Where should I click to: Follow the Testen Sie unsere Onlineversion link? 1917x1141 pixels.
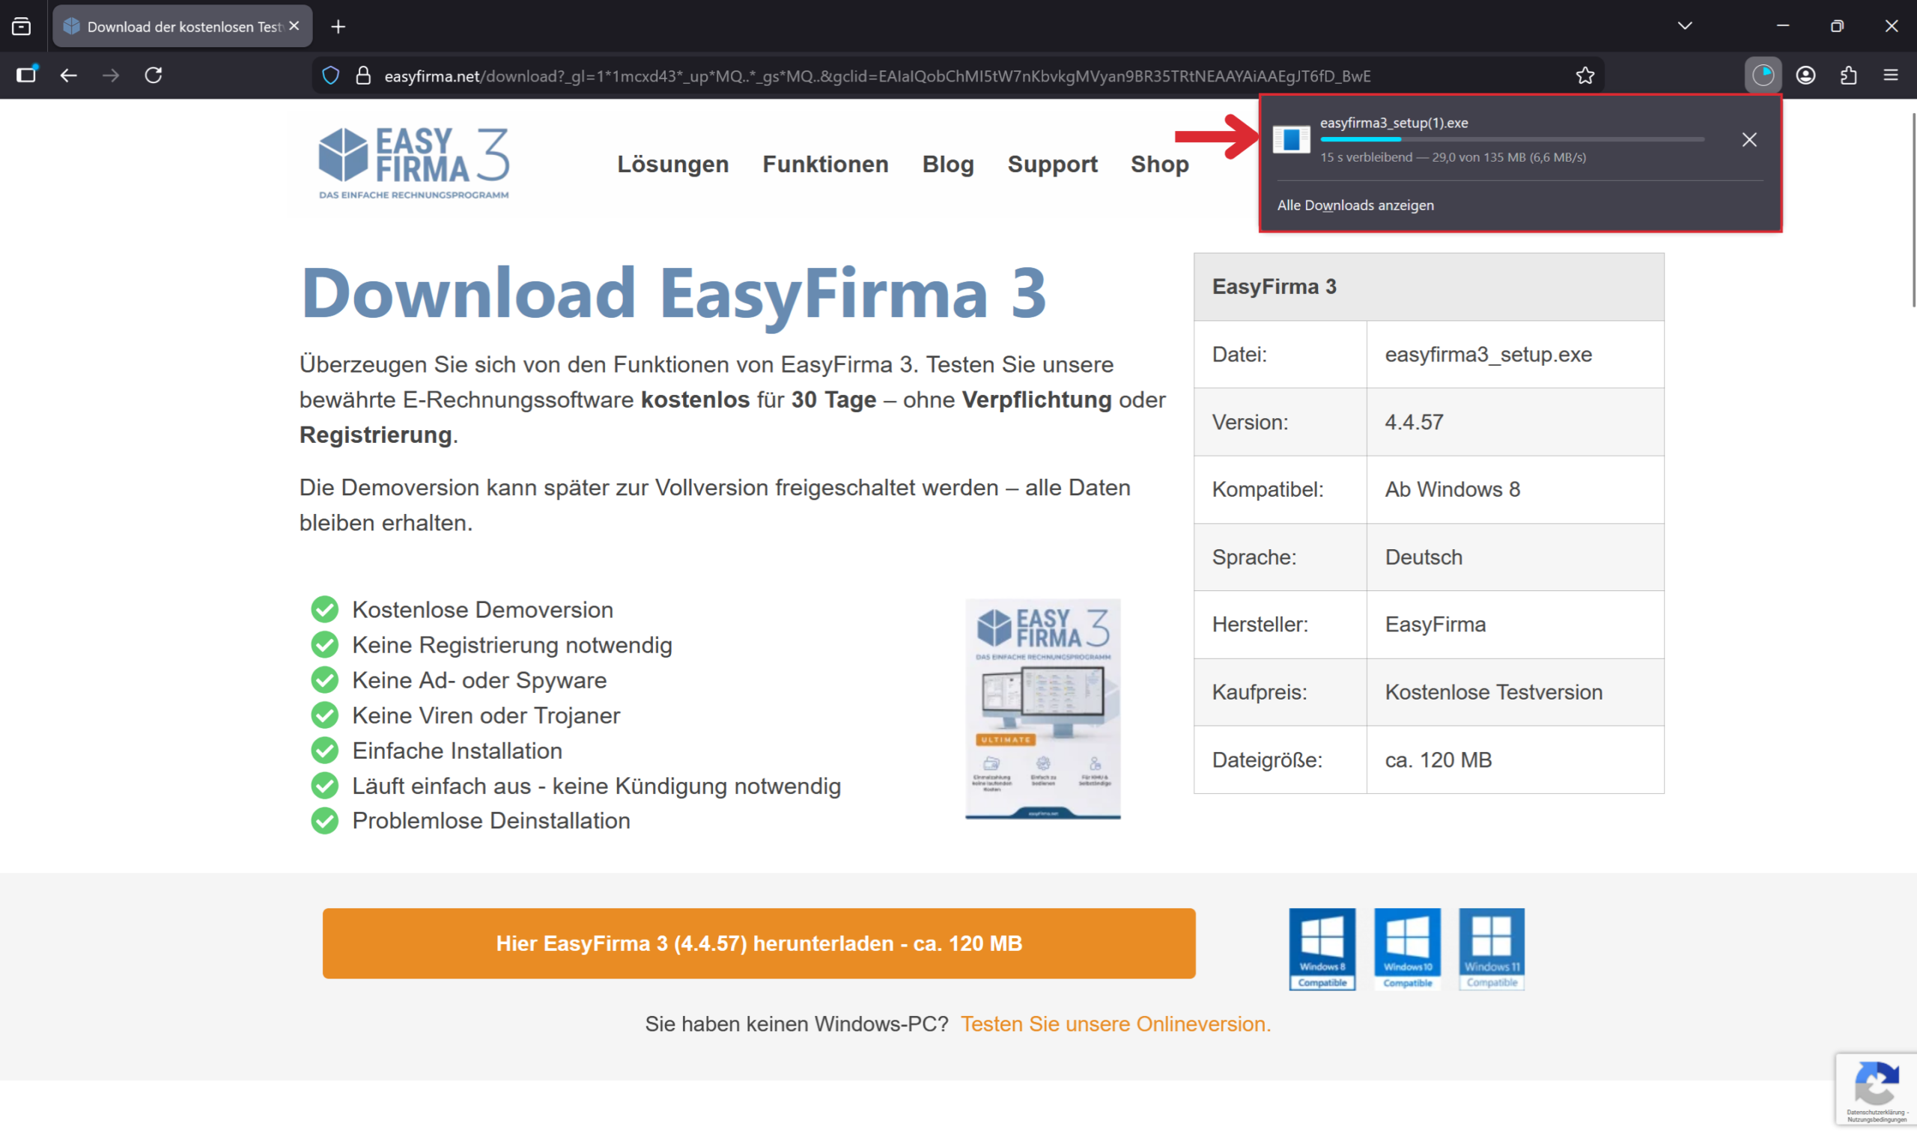1115,1024
